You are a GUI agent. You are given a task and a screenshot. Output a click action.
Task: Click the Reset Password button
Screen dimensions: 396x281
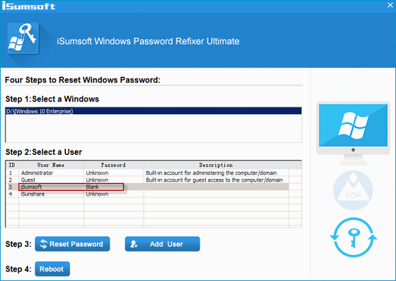coord(72,244)
